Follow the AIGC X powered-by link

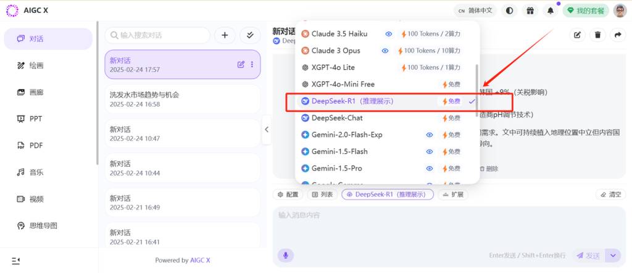pos(200,261)
